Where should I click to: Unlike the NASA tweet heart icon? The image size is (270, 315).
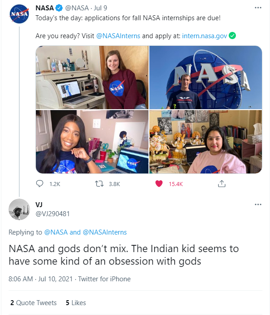tap(159, 184)
